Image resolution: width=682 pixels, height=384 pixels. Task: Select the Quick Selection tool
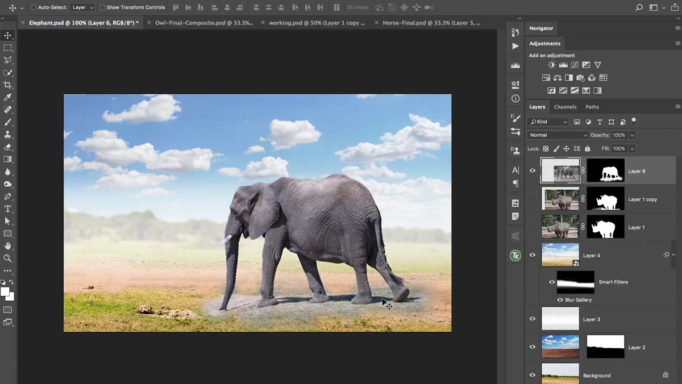click(8, 73)
